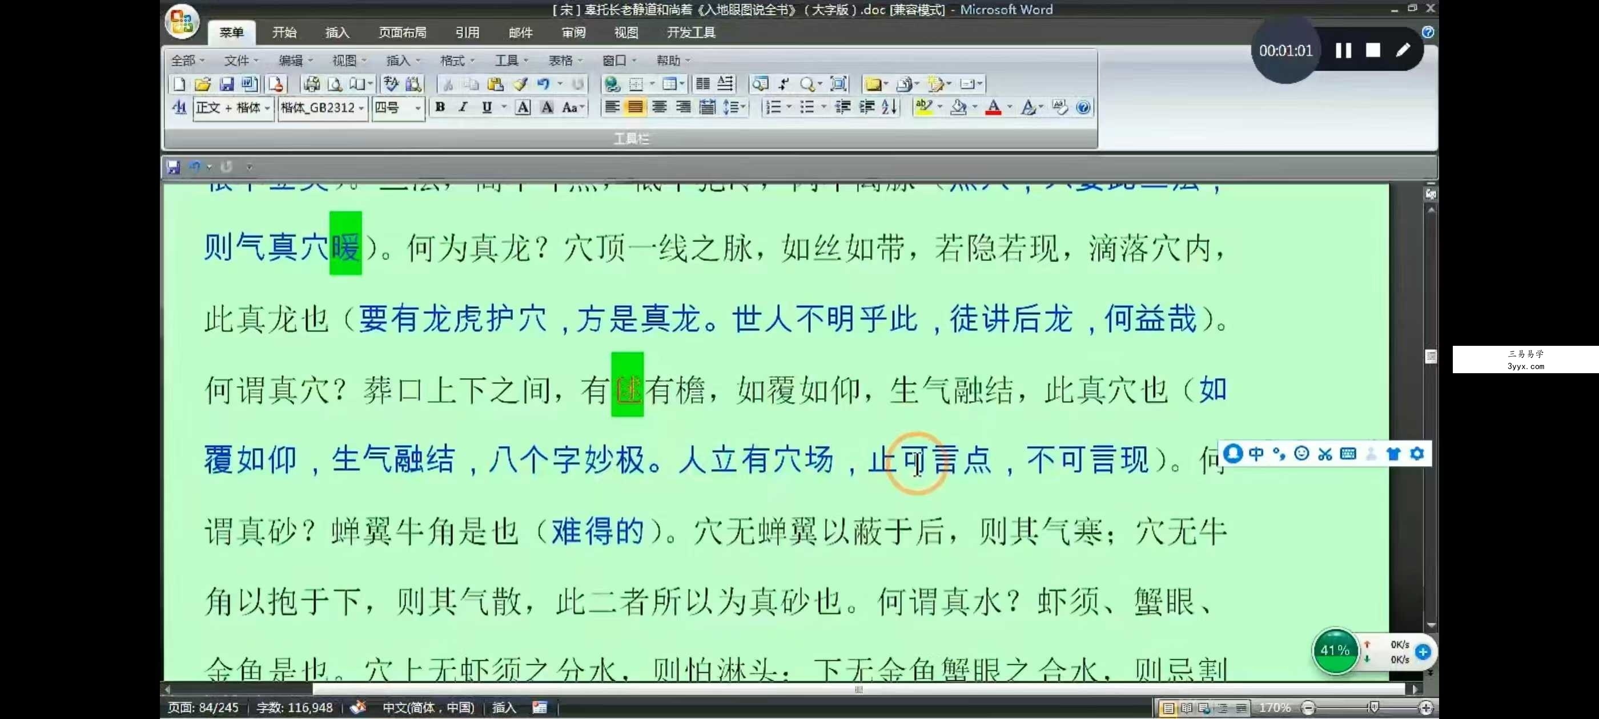Expand the bullet list dropdown arrow
The image size is (1599, 719).
[823, 108]
